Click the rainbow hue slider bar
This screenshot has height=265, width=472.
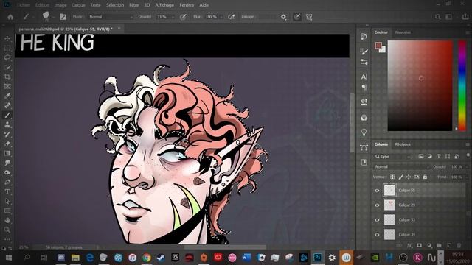pyautogui.click(x=462, y=85)
